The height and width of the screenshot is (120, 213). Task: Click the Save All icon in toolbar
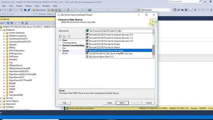point(29,10)
